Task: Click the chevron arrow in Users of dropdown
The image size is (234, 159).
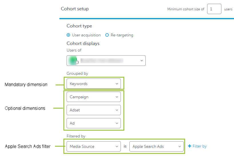Action: tap(142, 61)
